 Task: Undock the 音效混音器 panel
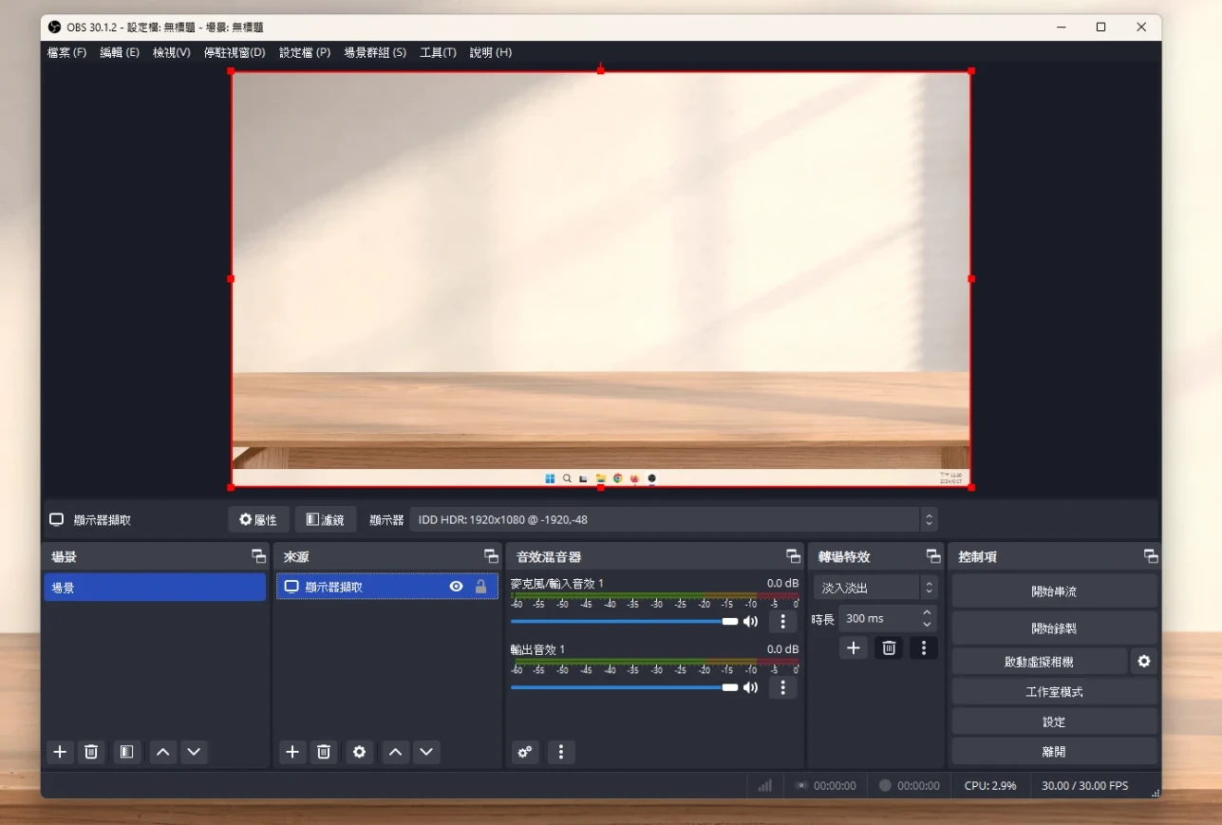[x=793, y=556]
